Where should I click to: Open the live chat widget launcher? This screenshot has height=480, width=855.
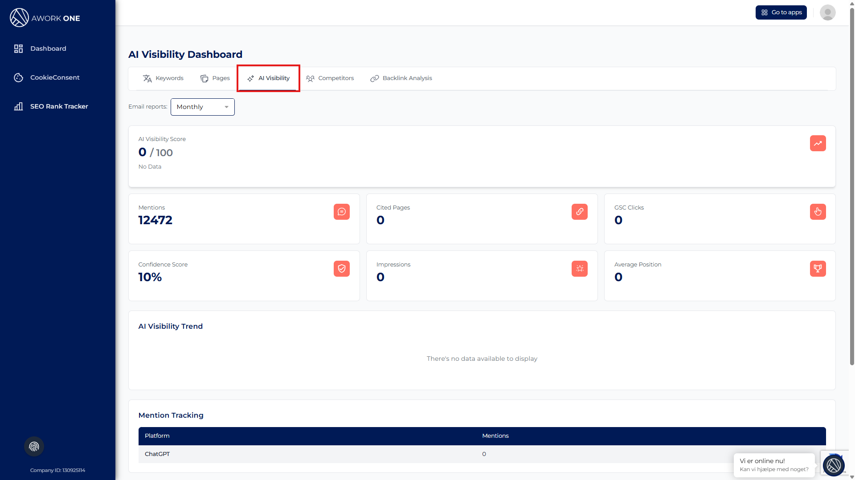pyautogui.click(x=833, y=465)
